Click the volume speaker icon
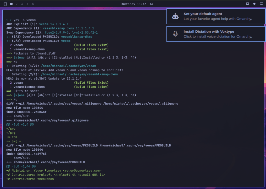 tap(254, 4)
